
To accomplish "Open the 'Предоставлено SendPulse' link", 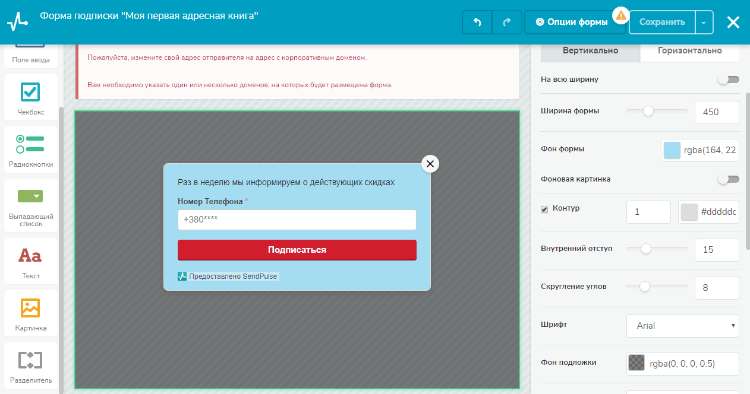I will pos(233,277).
